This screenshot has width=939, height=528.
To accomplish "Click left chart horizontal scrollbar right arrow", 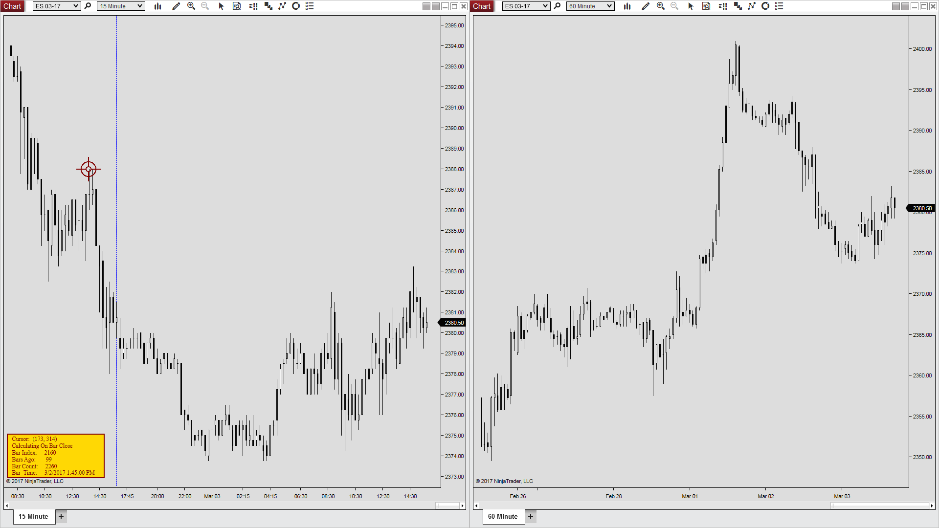I will click(x=462, y=506).
